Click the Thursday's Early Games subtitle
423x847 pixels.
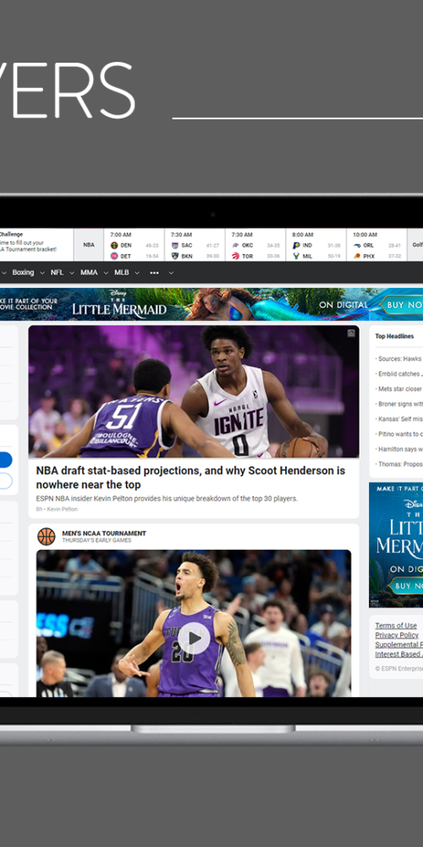point(96,540)
